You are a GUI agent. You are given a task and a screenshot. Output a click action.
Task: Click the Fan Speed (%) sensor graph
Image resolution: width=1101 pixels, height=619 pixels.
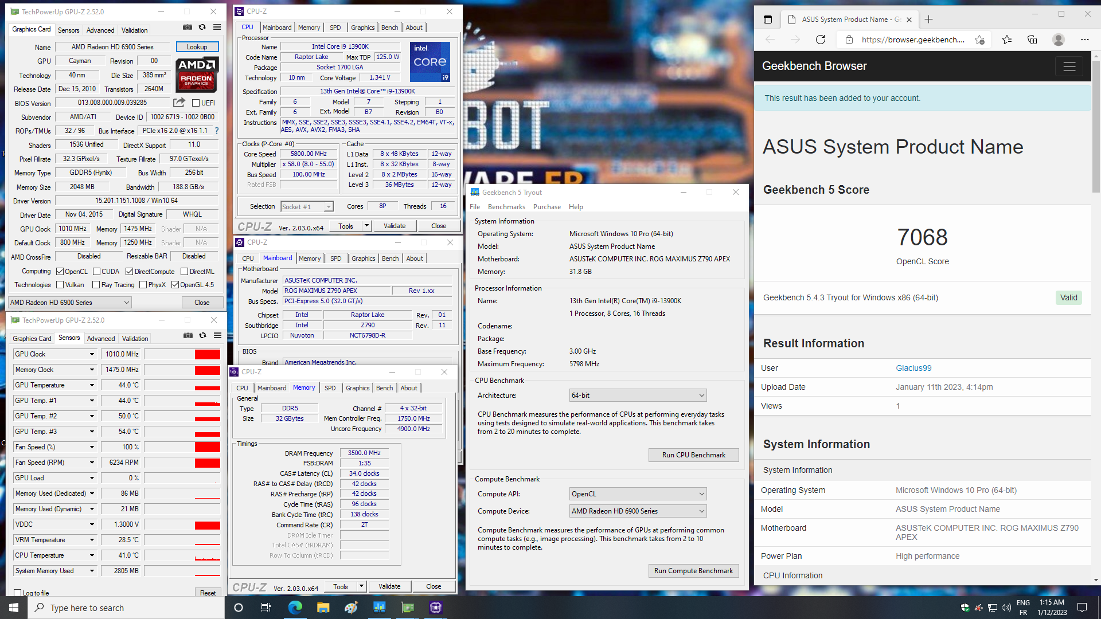click(182, 447)
